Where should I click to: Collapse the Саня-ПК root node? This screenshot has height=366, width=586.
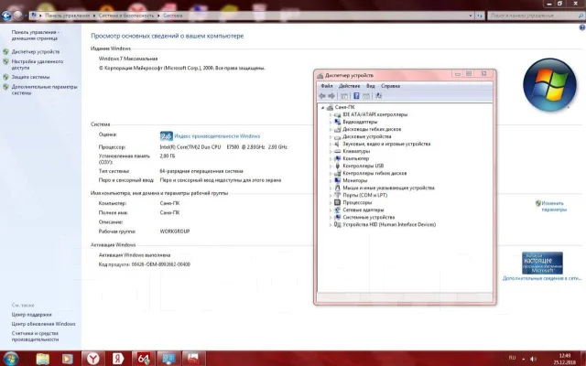323,108
